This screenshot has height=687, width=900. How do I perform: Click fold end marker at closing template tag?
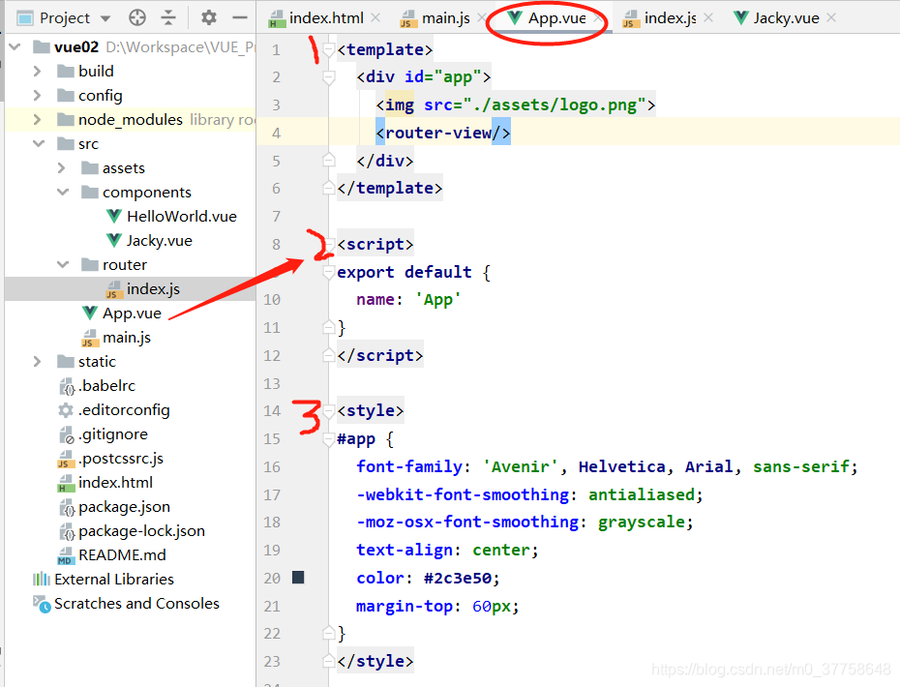tap(329, 188)
